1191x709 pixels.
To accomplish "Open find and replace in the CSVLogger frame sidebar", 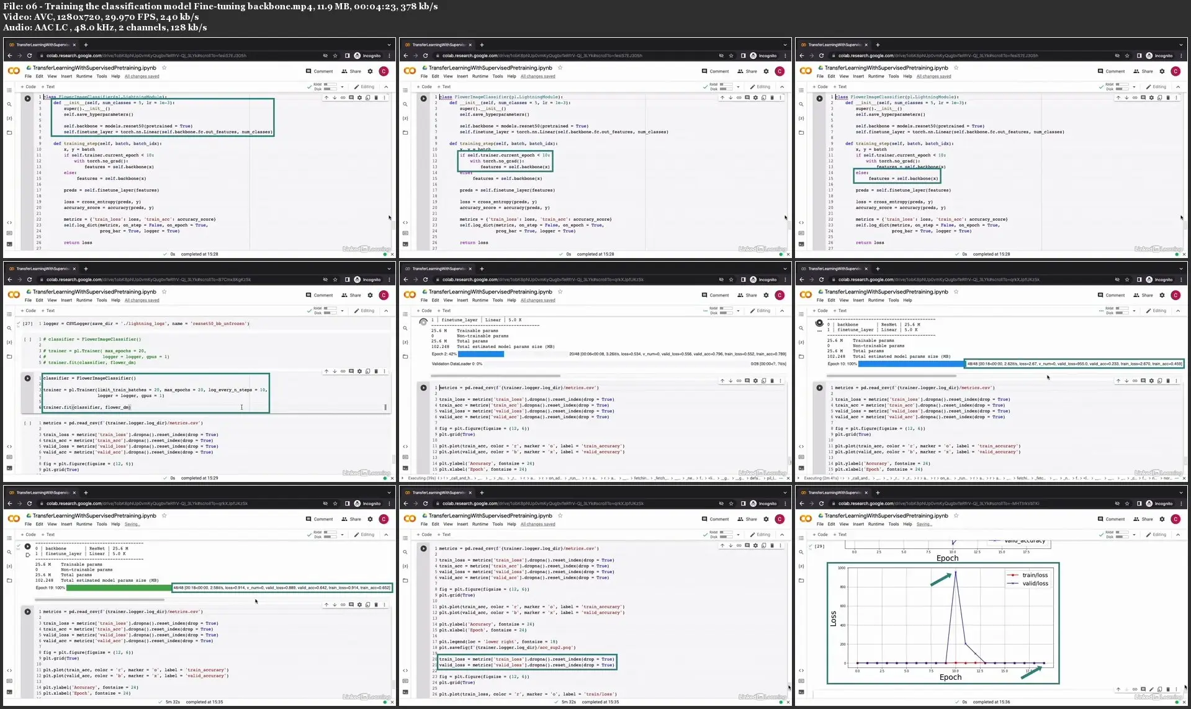I will click(x=9, y=328).
